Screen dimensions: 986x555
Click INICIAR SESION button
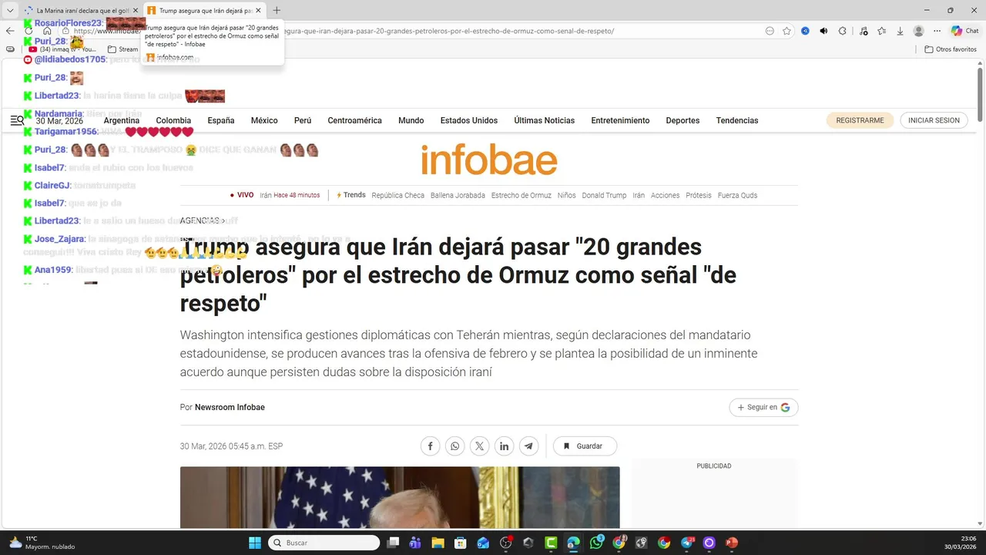click(934, 120)
